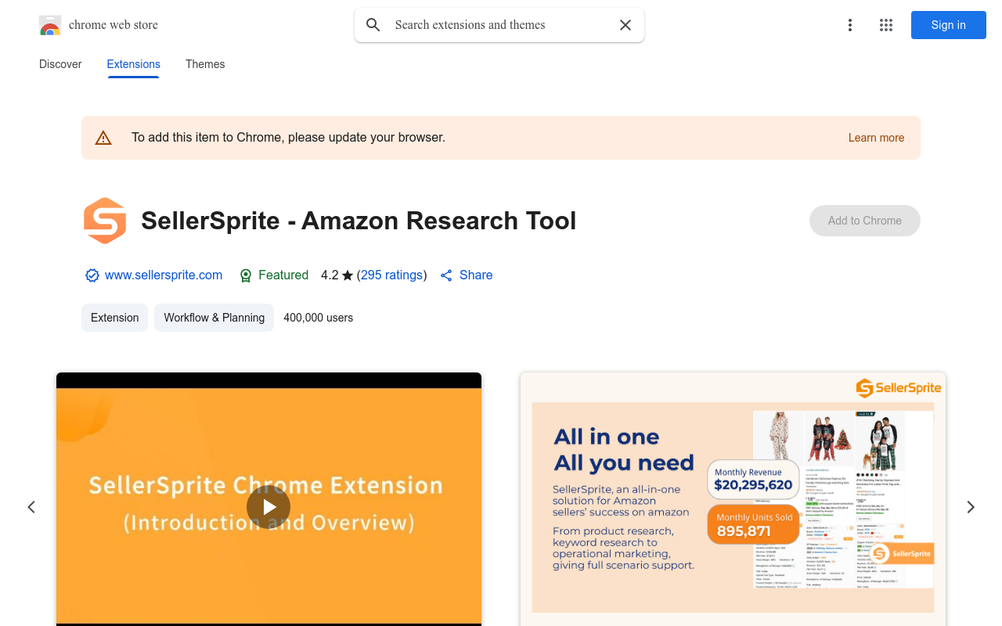This screenshot has width=1002, height=626.
Task: Click the warning triangle icon
Action: point(103,138)
